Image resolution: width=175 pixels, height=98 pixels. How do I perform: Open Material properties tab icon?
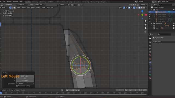150,78
